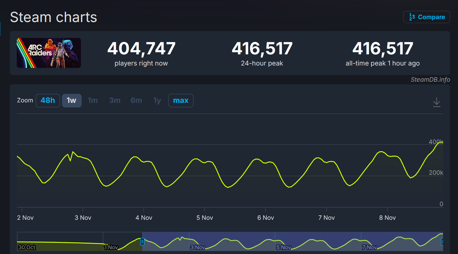This screenshot has height=254, width=458.
Task: Open the ARC Raiders game thumbnail
Action: tap(49, 53)
